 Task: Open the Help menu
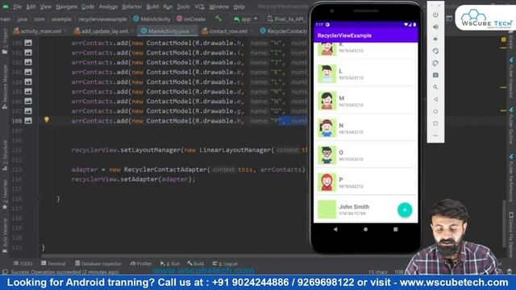coord(239,6)
